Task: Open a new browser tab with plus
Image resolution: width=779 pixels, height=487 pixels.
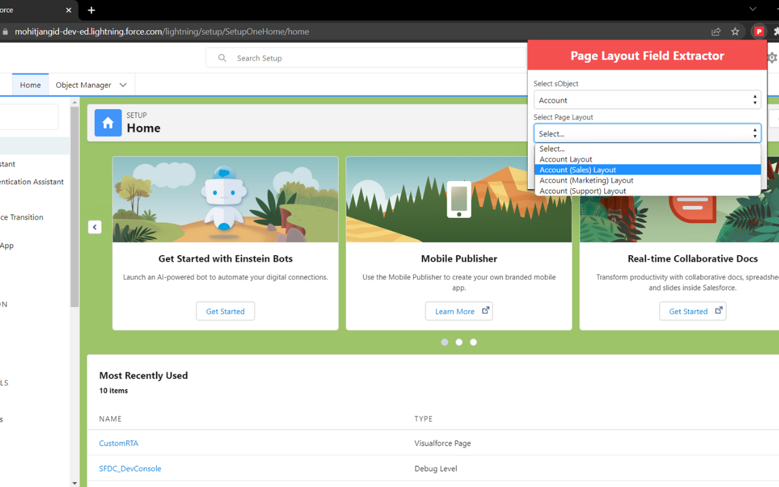Action: 91,10
